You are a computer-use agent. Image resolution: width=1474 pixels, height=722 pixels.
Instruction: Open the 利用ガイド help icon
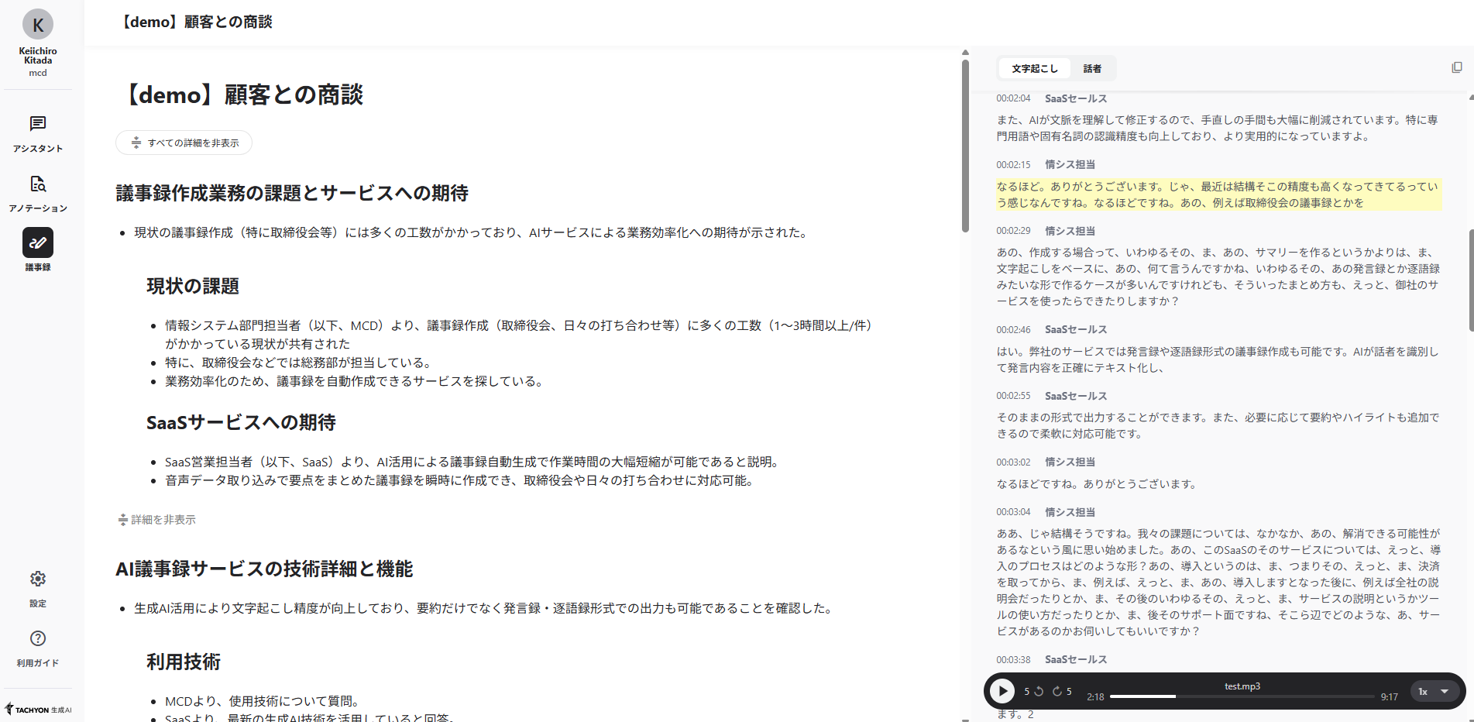pos(37,645)
